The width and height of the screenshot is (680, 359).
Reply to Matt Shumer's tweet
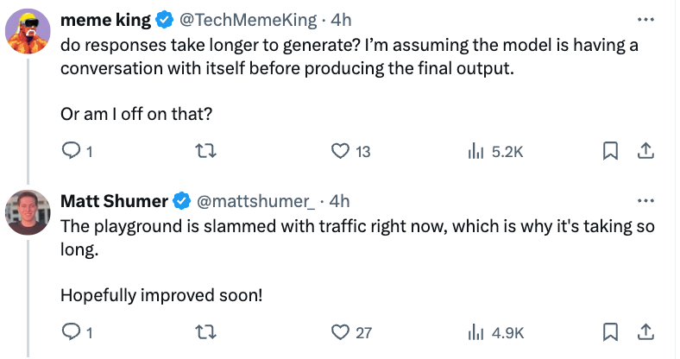point(71,331)
